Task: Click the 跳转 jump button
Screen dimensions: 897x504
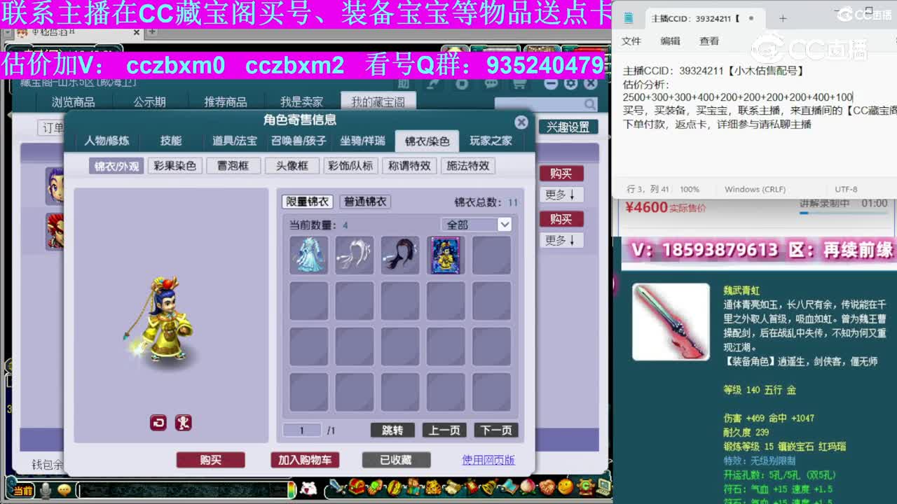Action: tap(392, 430)
